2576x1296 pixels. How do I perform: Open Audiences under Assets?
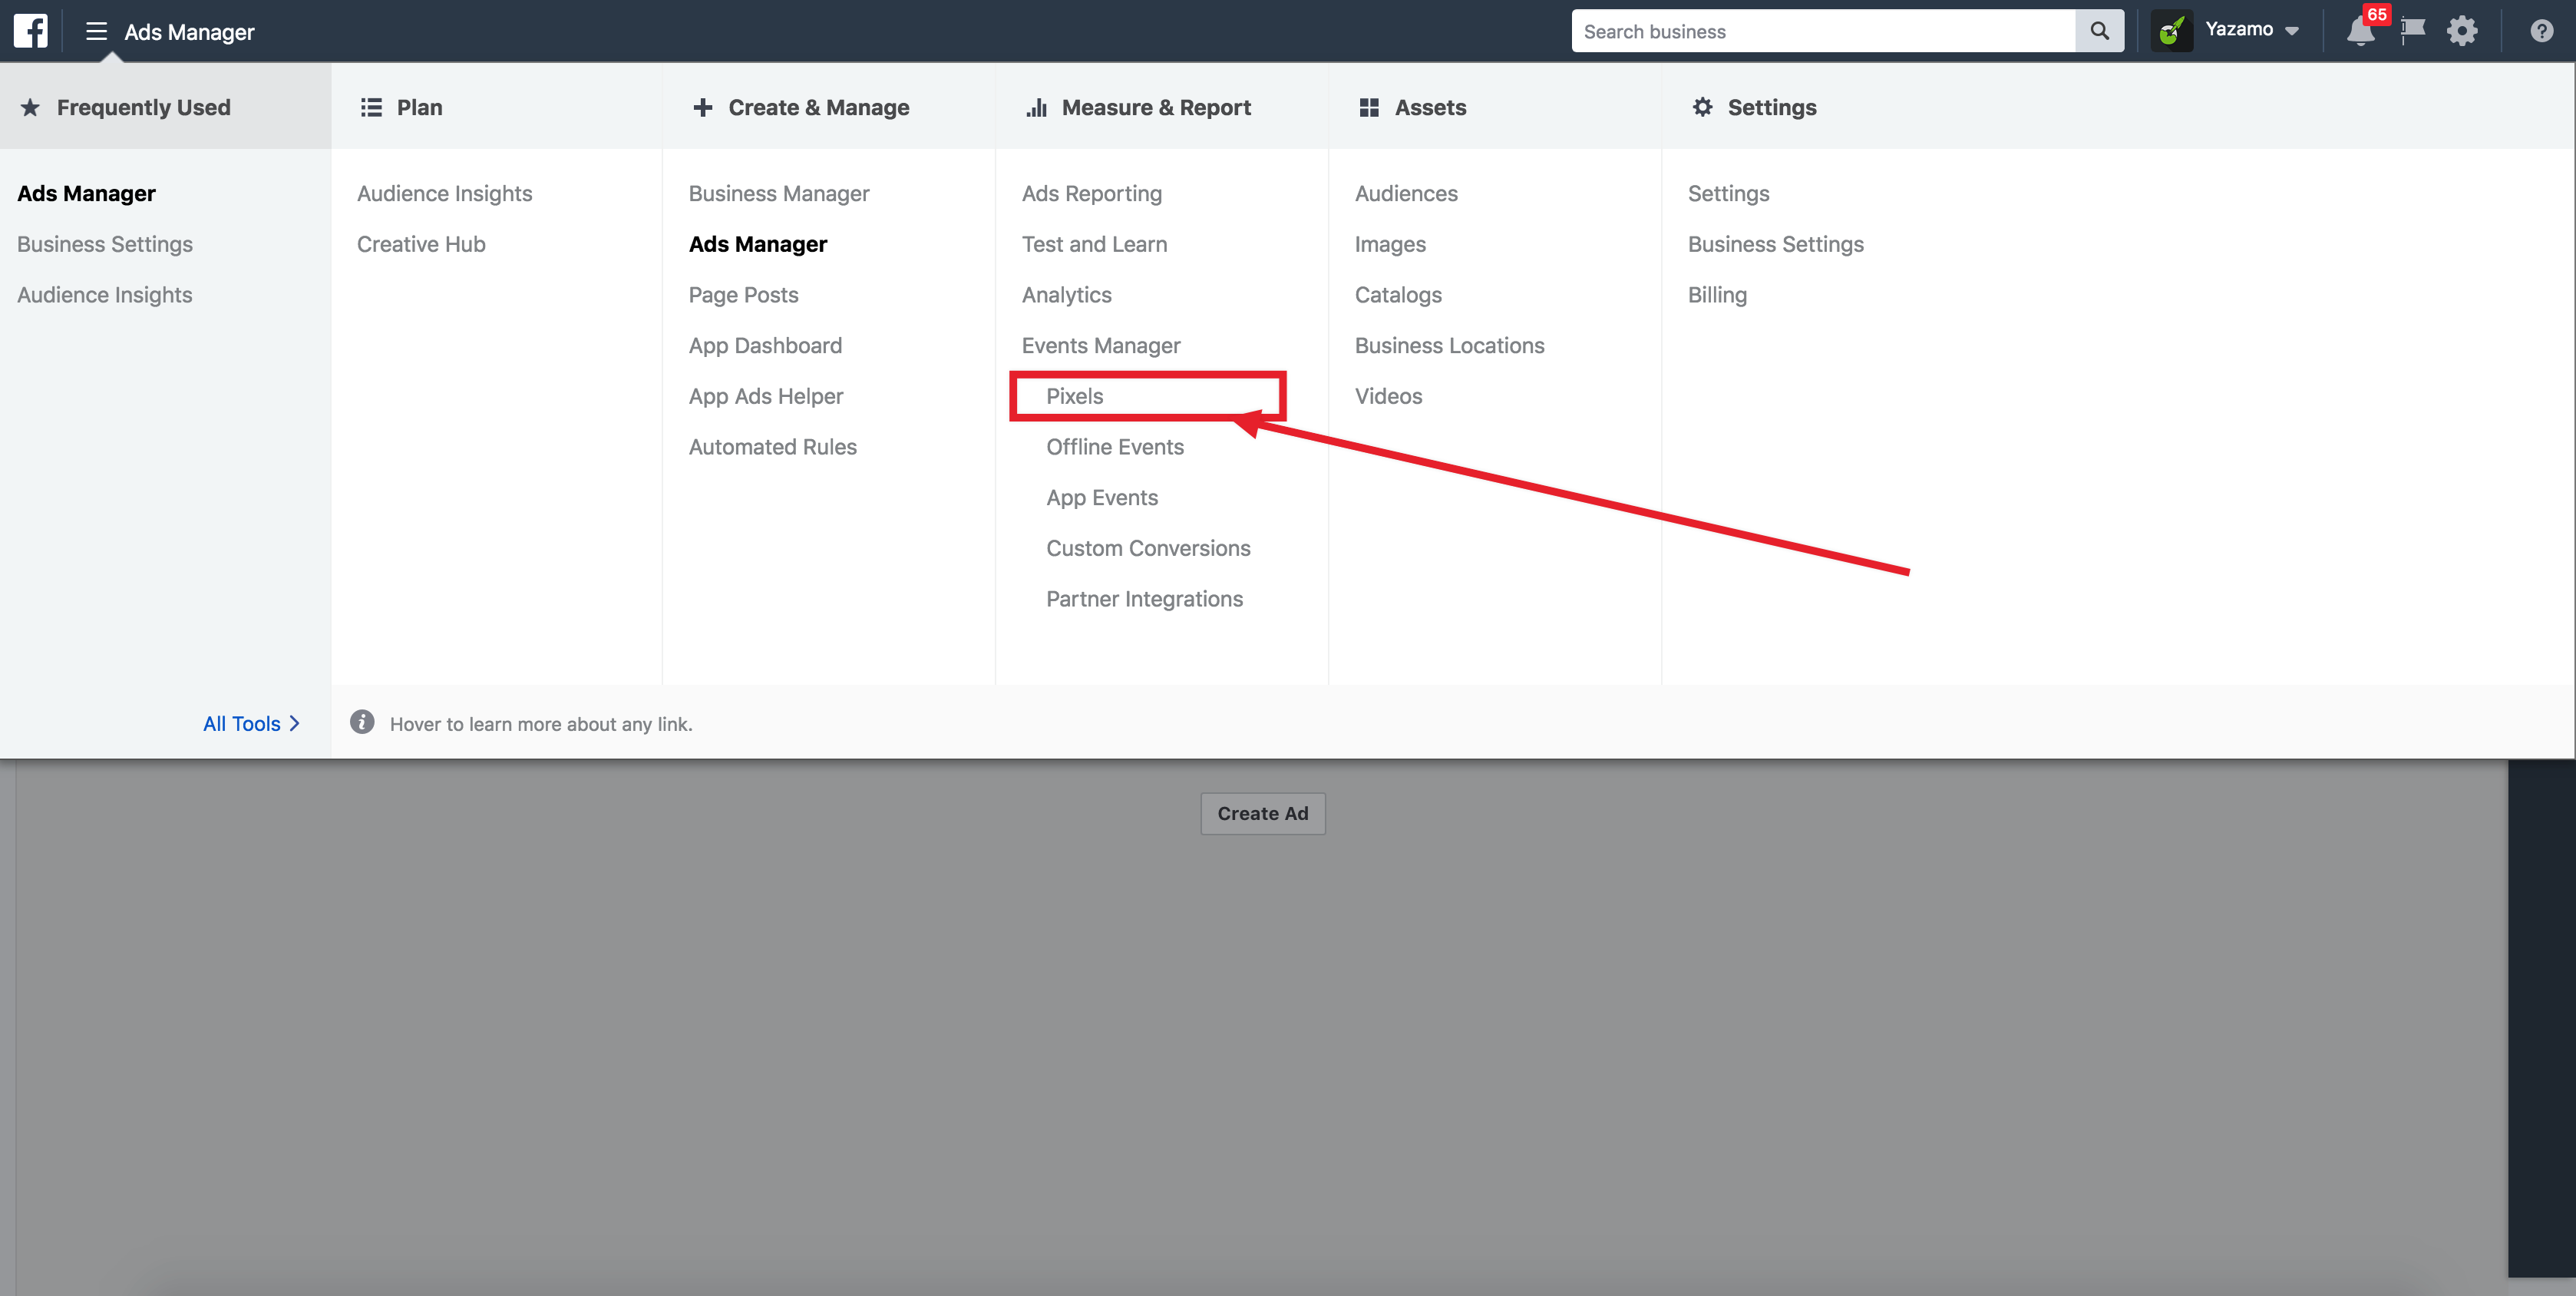1406,193
